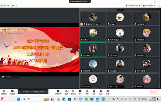This screenshot has width=161, height=102.
Task: Click the network signal bars icon
Action: click(16, 6)
